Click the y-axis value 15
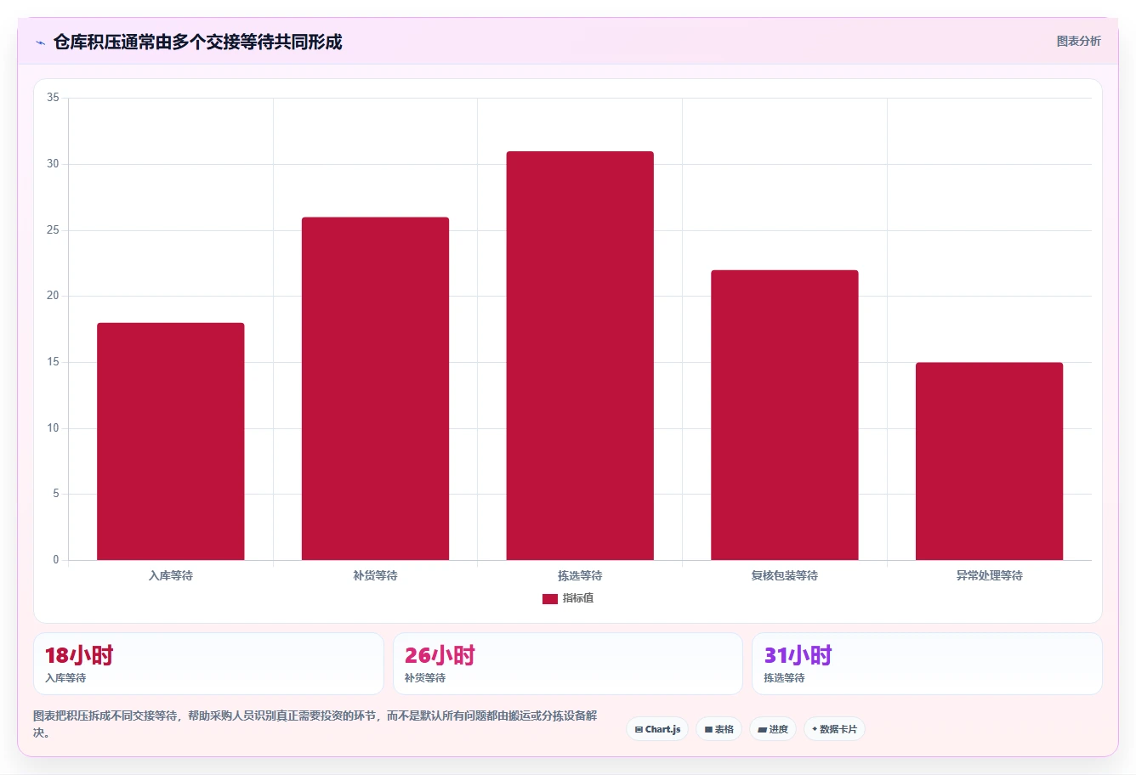This screenshot has height=775, width=1136. point(53,362)
